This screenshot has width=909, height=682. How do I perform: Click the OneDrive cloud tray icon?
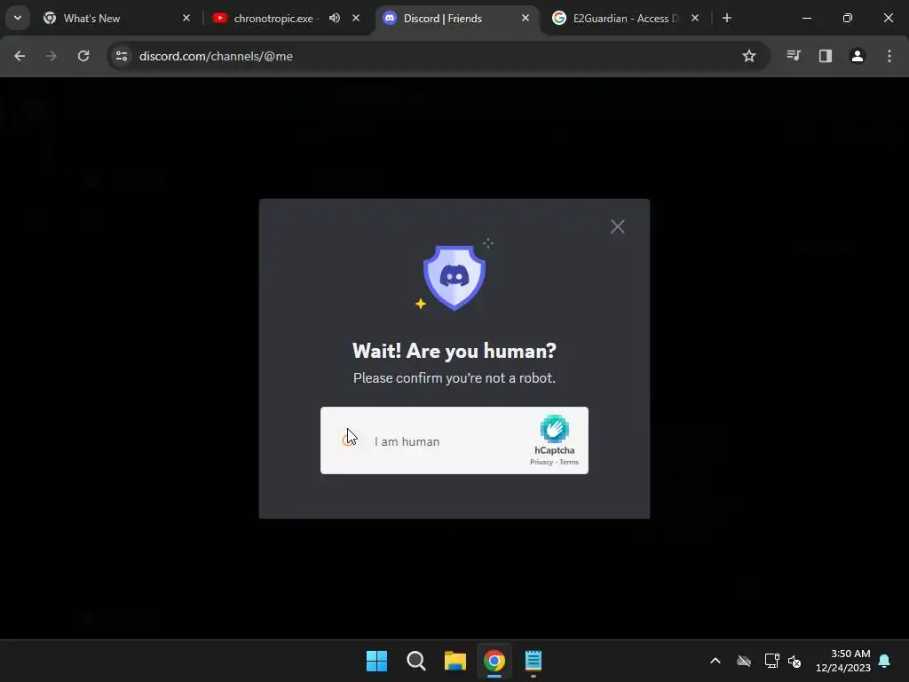[x=744, y=661]
